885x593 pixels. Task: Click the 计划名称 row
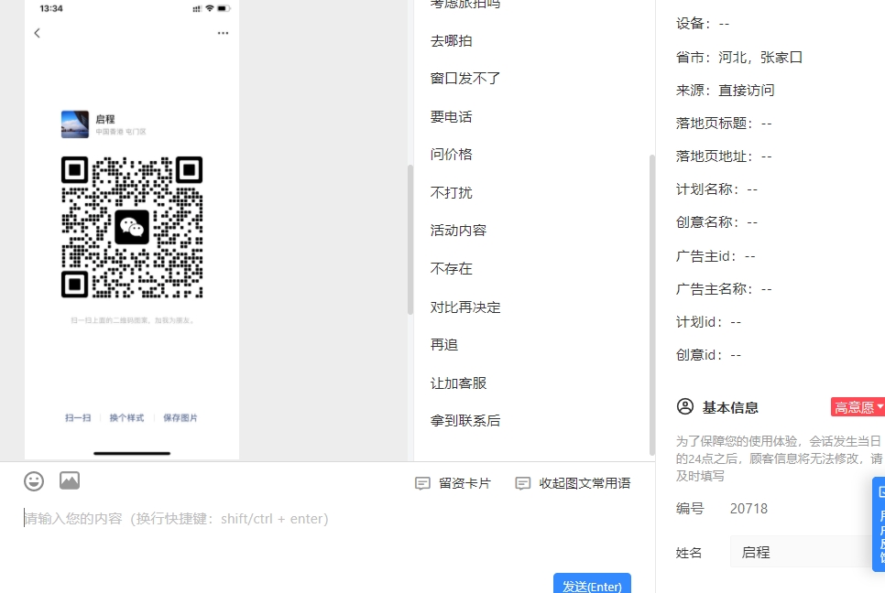click(716, 189)
